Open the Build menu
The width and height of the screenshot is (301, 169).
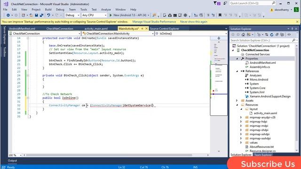pyautogui.click(x=48, y=9)
